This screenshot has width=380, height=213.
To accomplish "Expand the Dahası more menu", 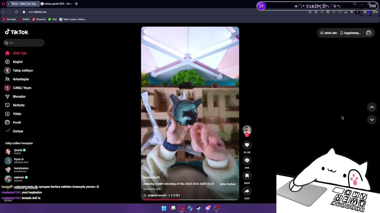I will [14, 131].
